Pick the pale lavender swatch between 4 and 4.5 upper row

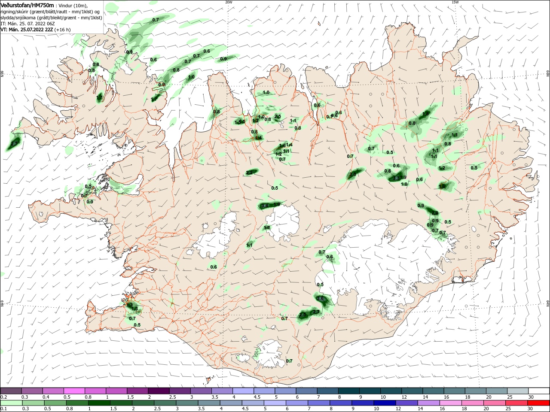coord(243,391)
